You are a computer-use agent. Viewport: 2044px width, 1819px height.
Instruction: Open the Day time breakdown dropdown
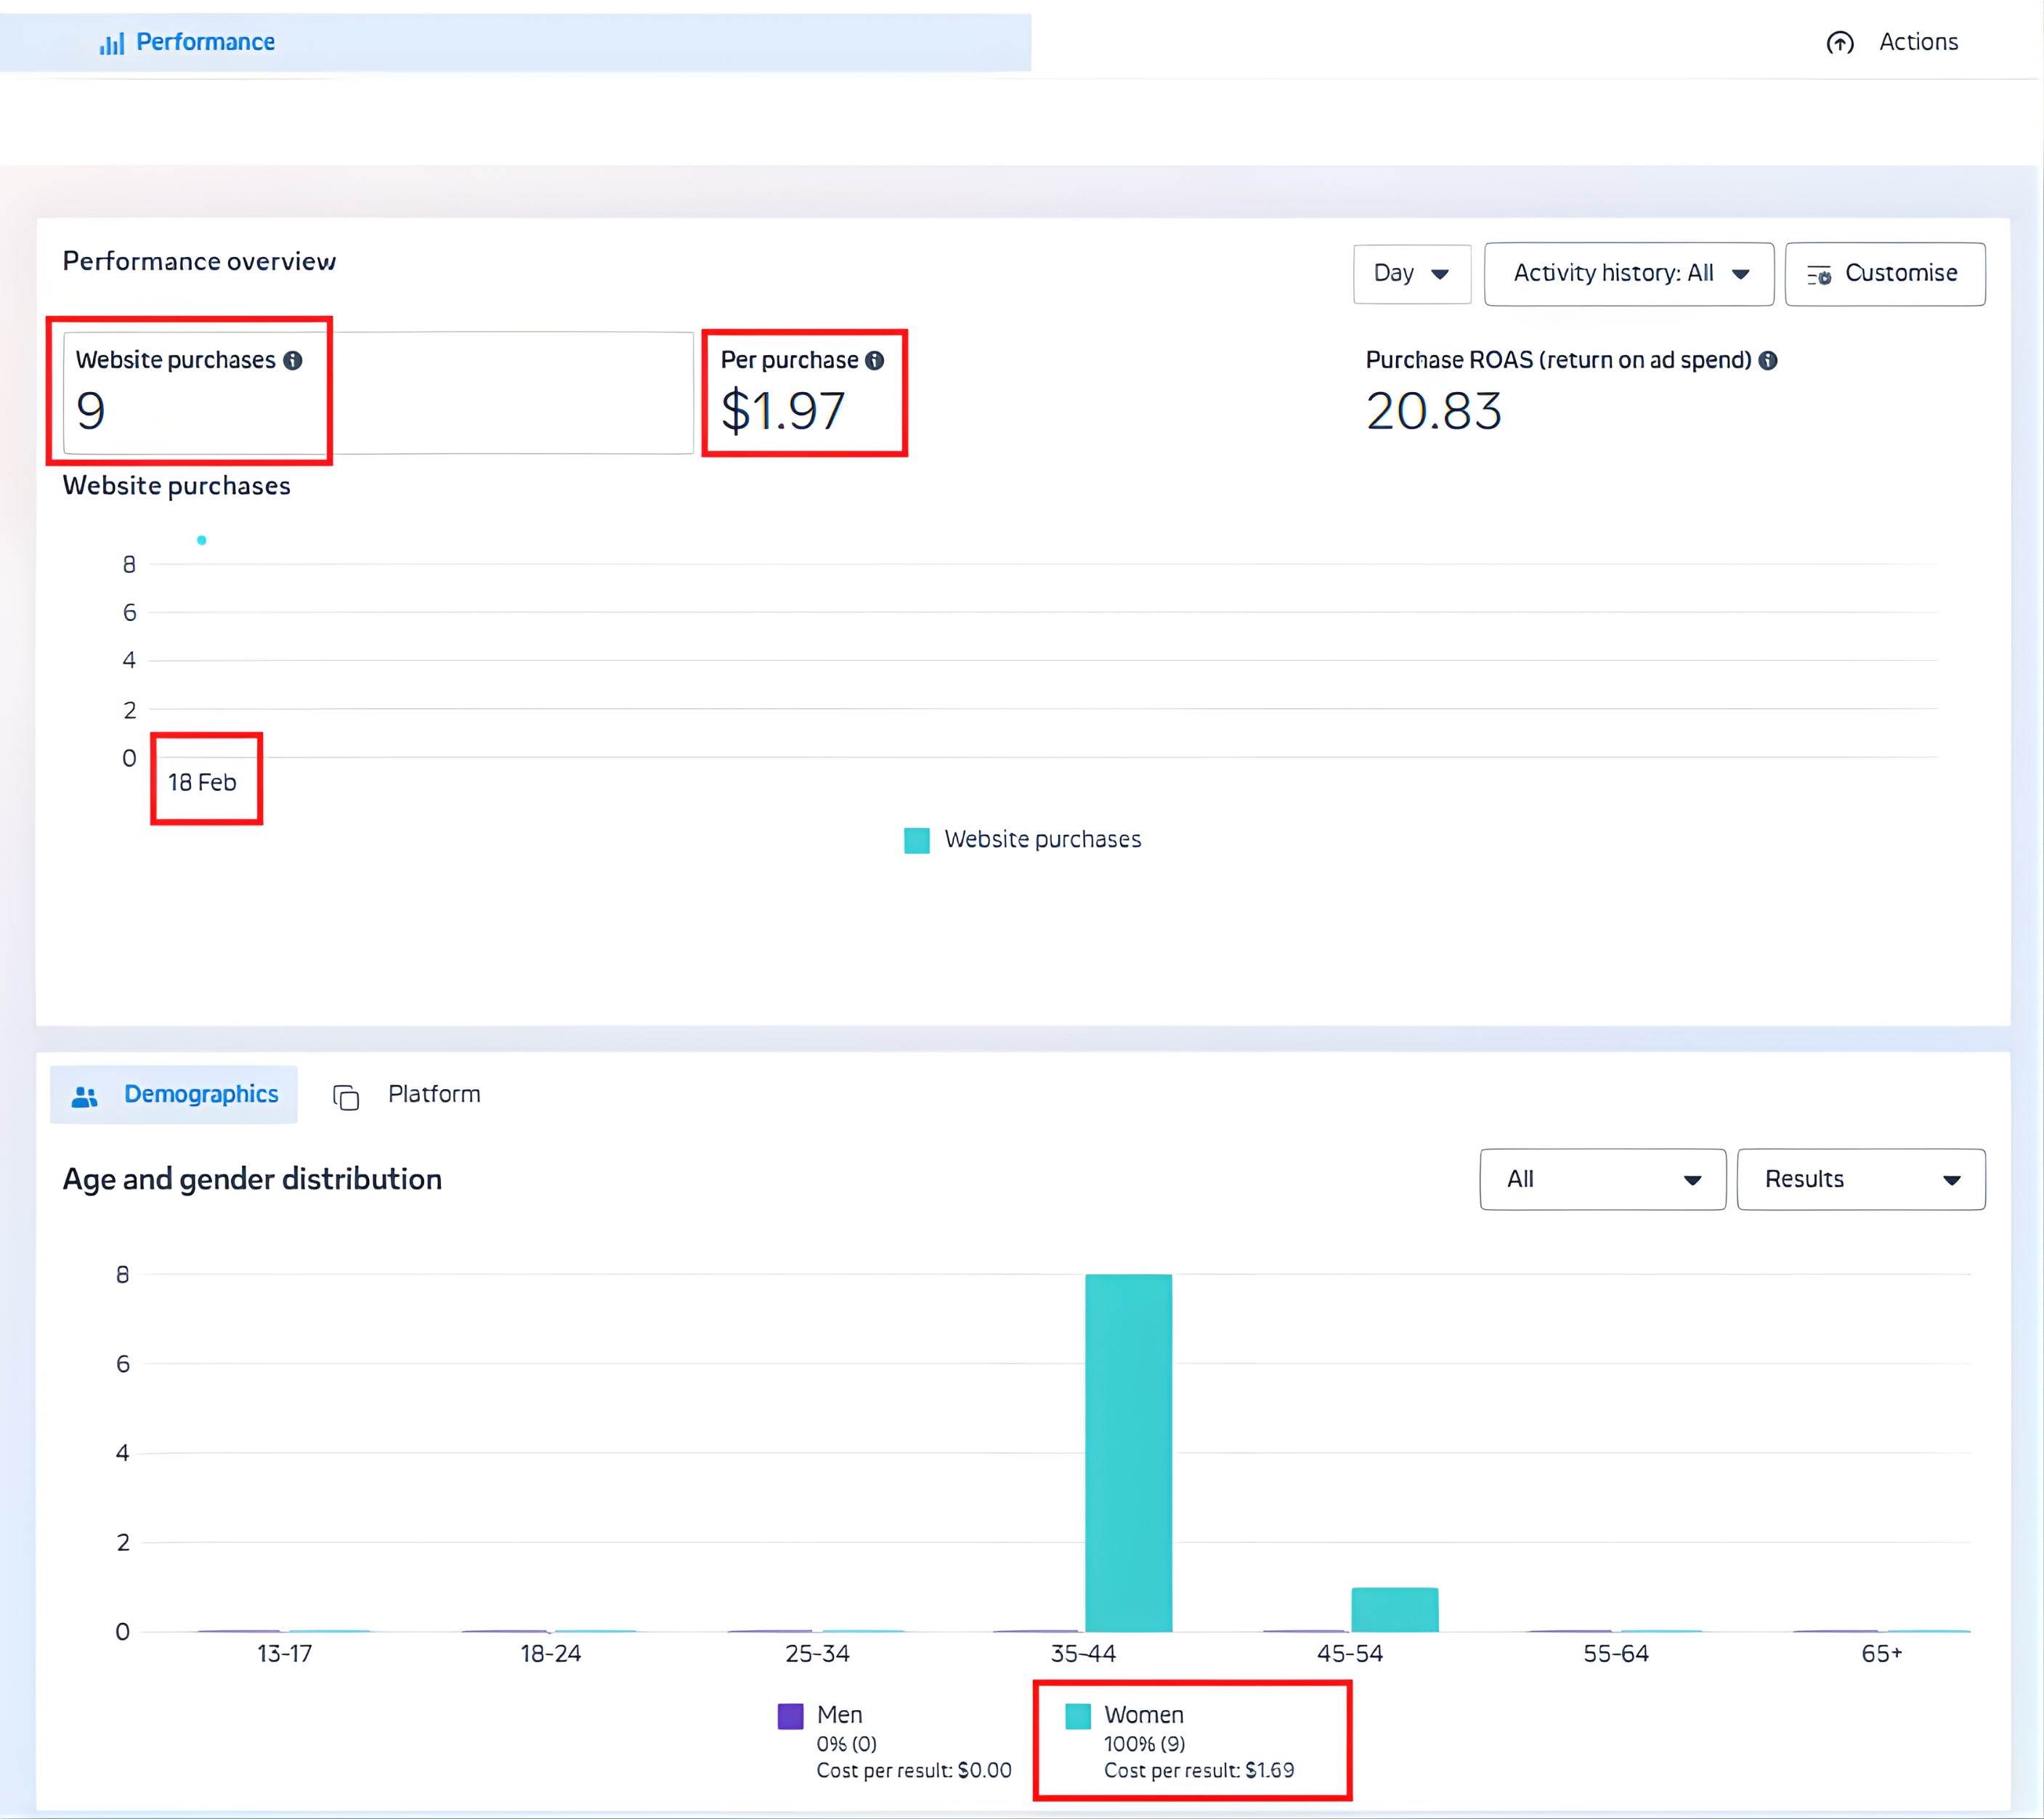pos(1410,274)
